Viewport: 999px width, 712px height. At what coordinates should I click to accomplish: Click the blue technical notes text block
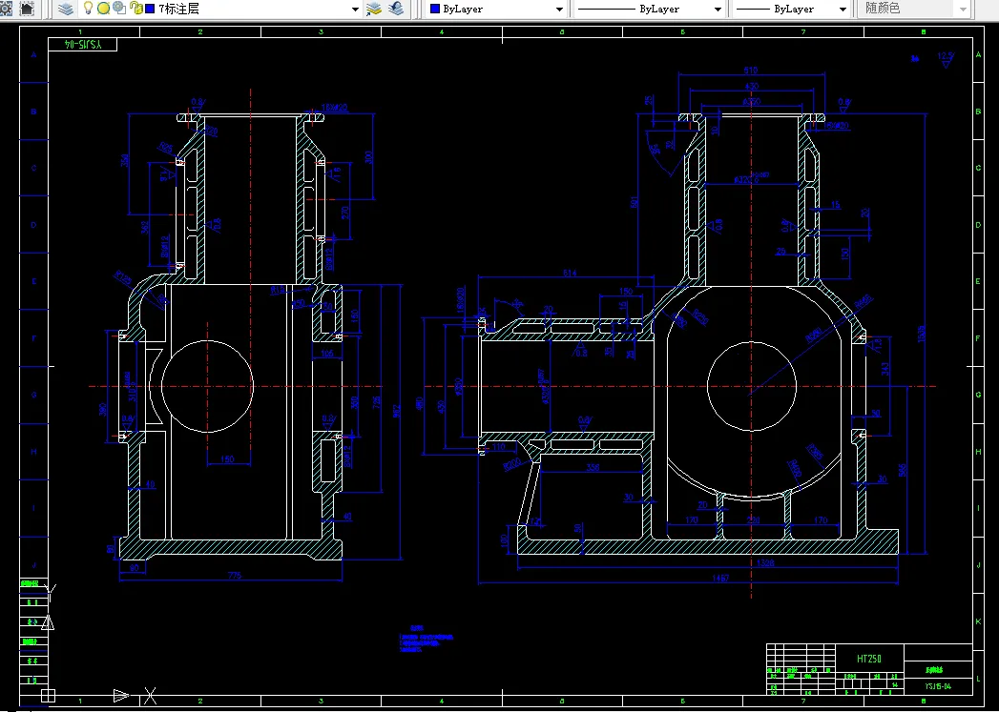coord(427,639)
